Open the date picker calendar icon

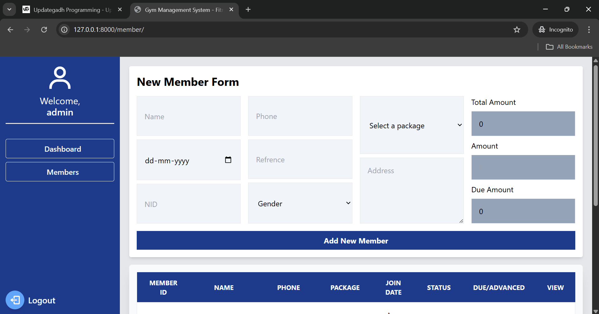click(228, 159)
